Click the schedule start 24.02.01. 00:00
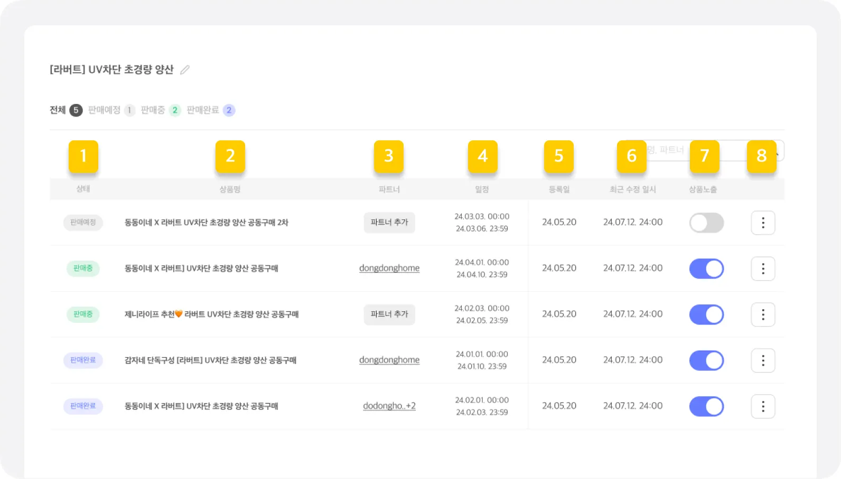The width and height of the screenshot is (841, 479). [482, 400]
